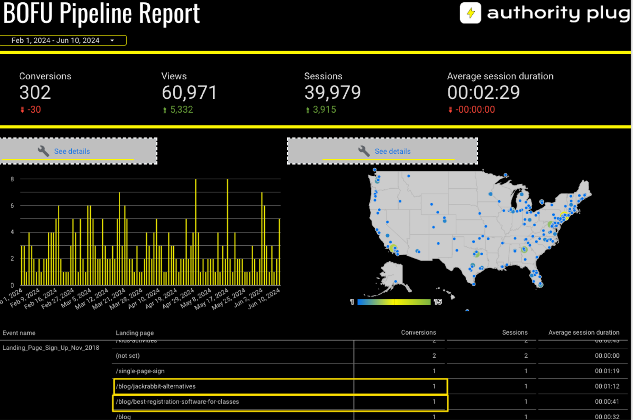Click the green up arrow under Sessions
The height and width of the screenshot is (420, 633).
tap(307, 110)
